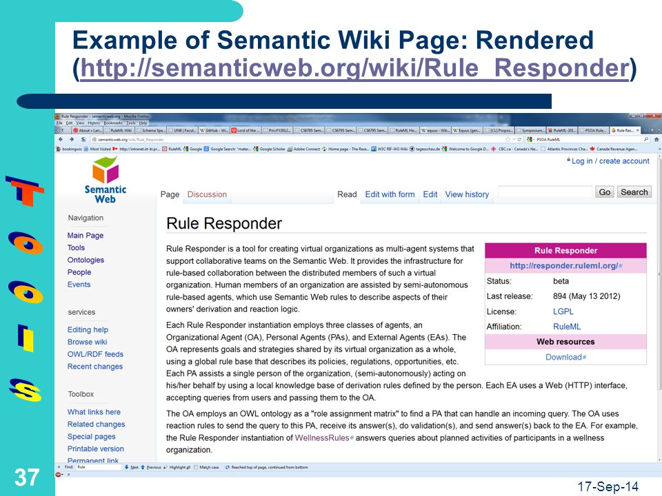Open the W3C RIF-WG Wiki bookmark
662x496 pixels.
tap(389, 149)
